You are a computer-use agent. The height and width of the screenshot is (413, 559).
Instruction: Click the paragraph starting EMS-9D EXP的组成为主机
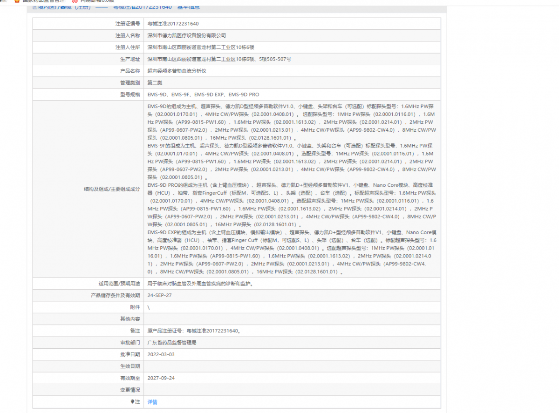point(292,252)
